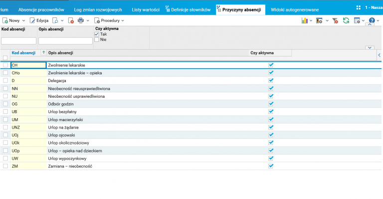Click the delete record icon with red X
Screen dimensions: 383x199
(71, 21)
